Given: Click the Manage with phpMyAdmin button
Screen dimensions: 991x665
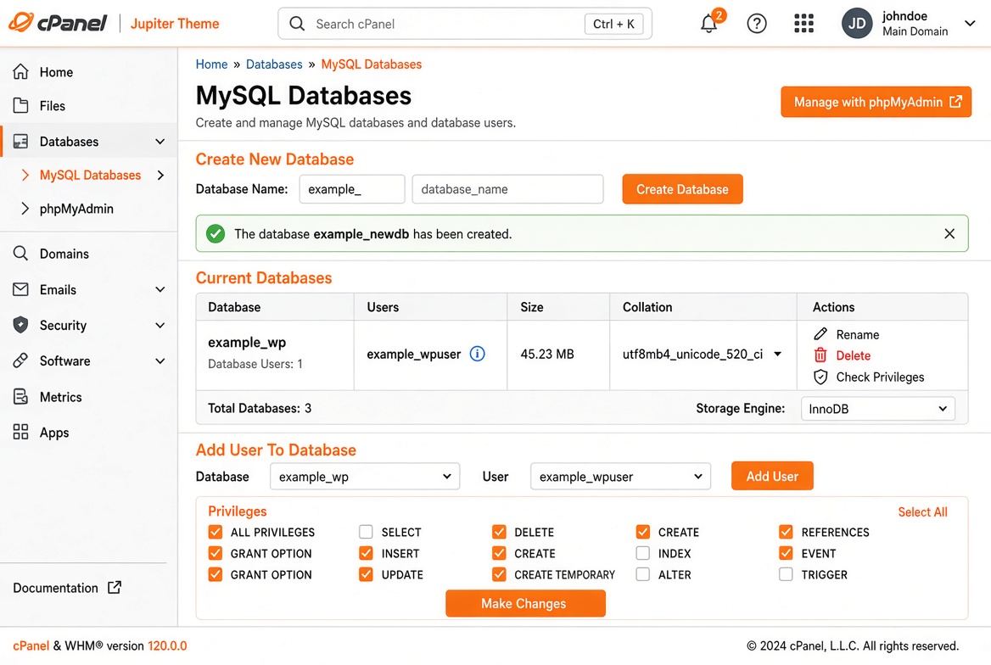Looking at the screenshot, I should coord(876,102).
